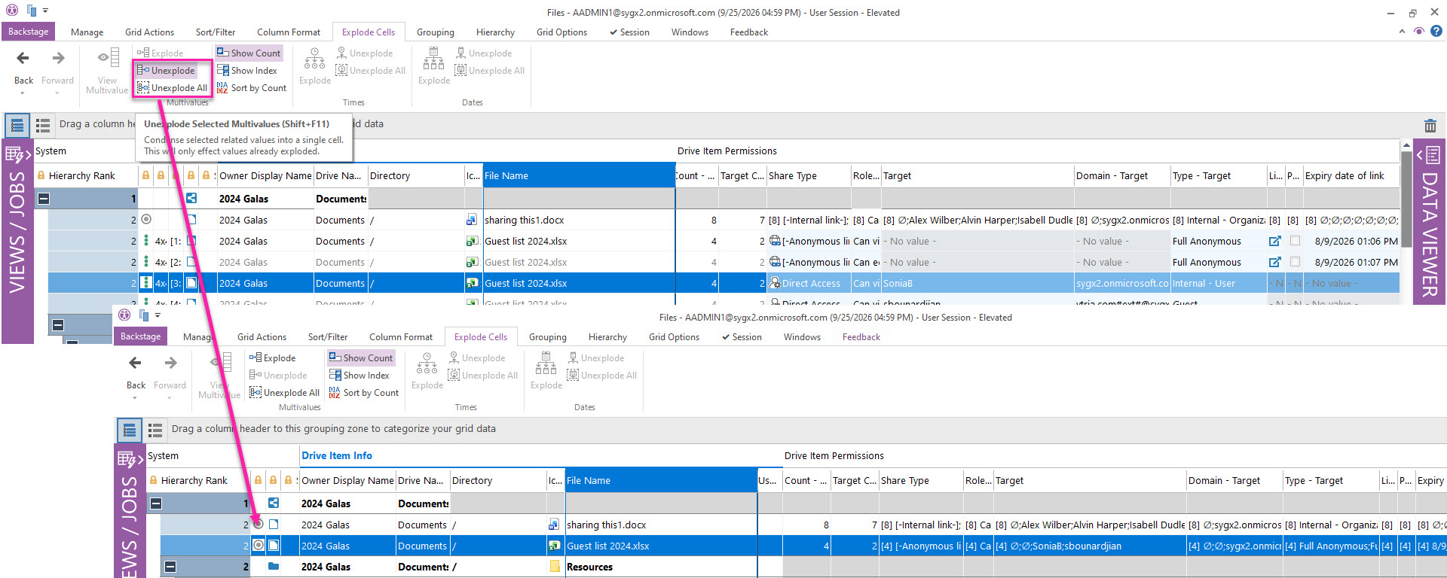Click Feedback in the upper window menu
The width and height of the screenshot is (1447, 578).
pyautogui.click(x=749, y=32)
